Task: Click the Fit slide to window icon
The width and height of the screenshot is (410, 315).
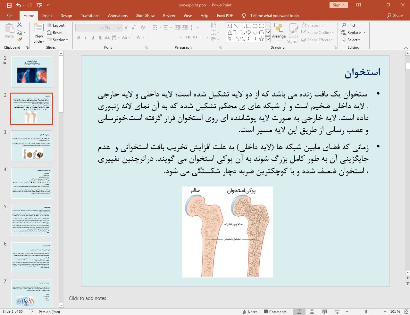Action: tap(406, 311)
